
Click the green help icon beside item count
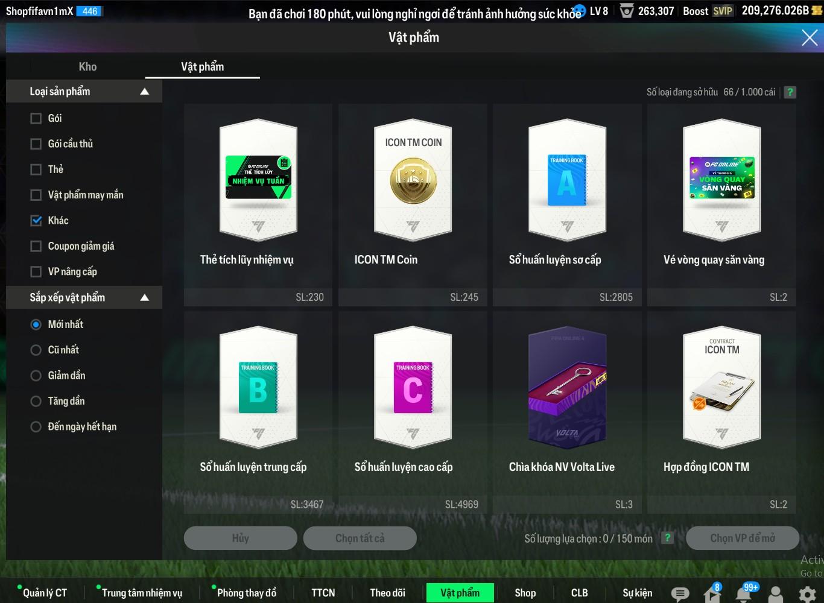[x=790, y=92]
